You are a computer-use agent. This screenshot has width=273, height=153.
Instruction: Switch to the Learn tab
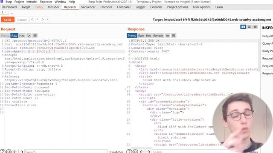point(219,7)
